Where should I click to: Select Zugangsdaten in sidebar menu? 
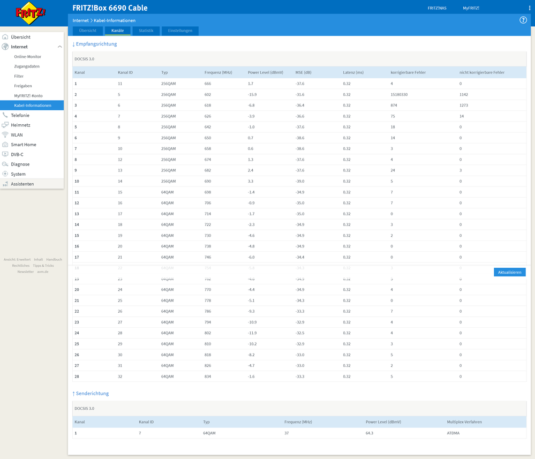(27, 66)
